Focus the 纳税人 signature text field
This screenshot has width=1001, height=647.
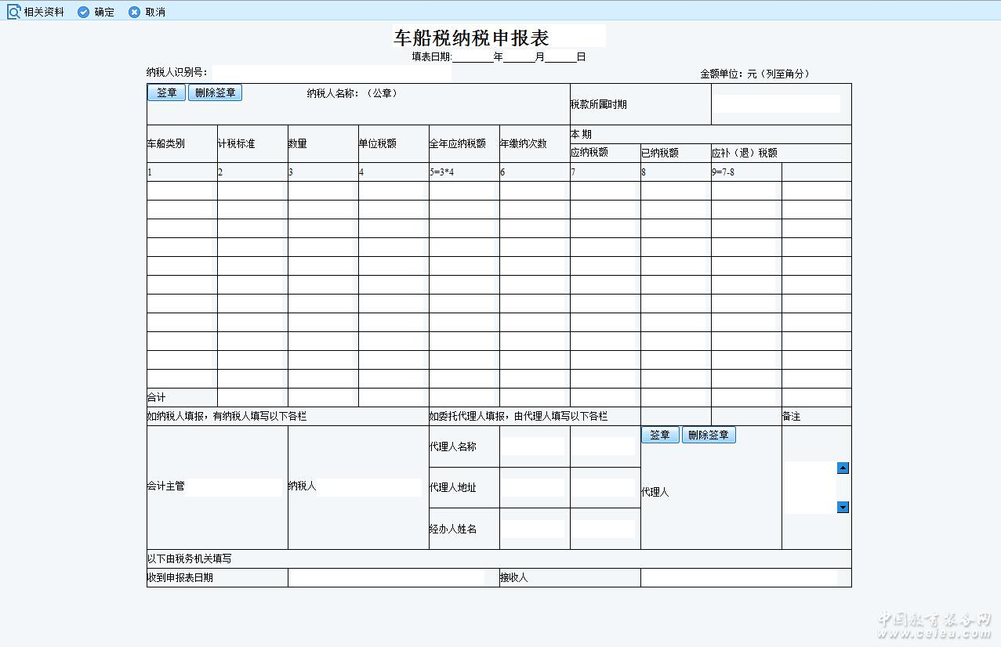click(x=369, y=486)
